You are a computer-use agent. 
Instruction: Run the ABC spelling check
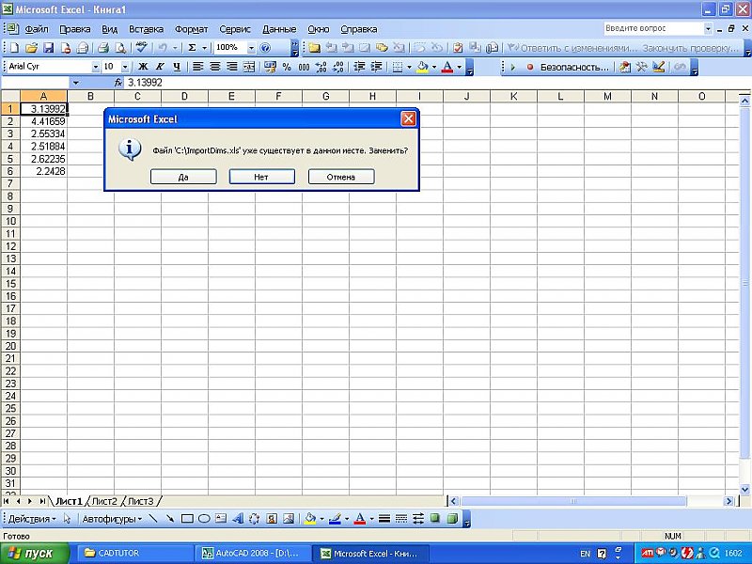click(141, 47)
